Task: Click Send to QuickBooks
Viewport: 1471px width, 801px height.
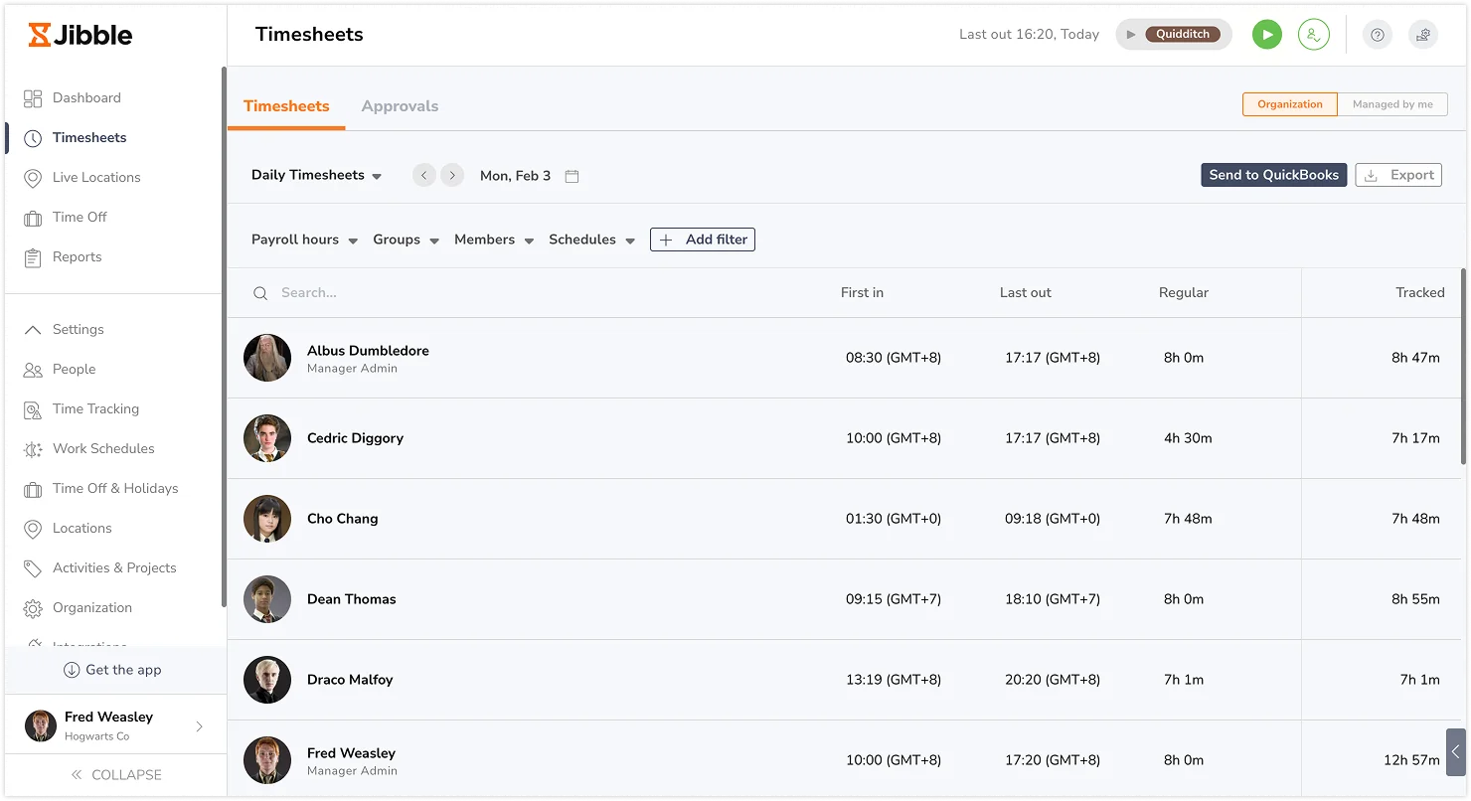Action: (x=1273, y=175)
